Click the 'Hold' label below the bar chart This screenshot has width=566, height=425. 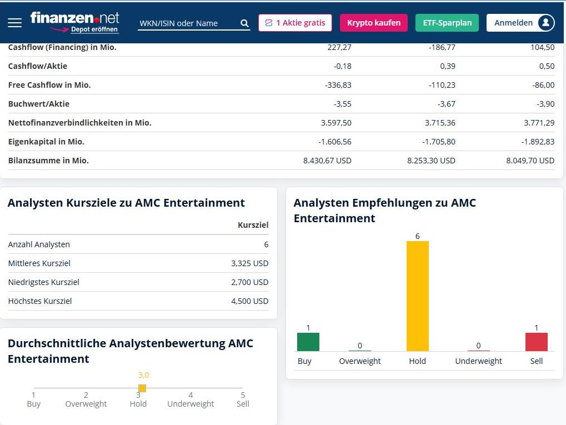pos(417,361)
